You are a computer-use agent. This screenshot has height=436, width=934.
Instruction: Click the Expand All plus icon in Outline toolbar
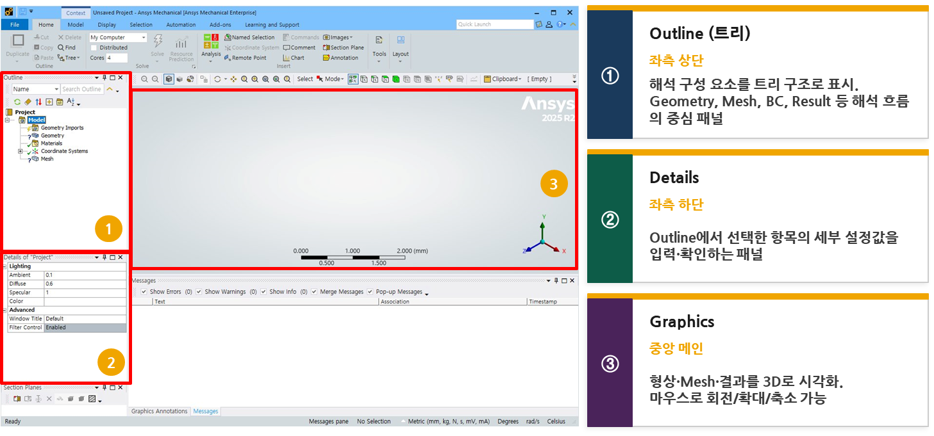[49, 102]
